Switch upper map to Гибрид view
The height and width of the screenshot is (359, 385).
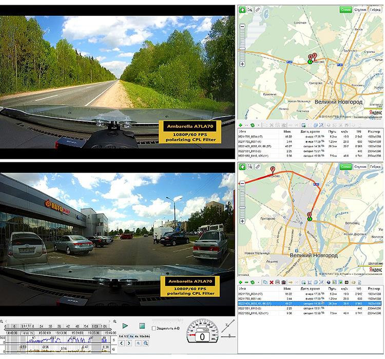[x=375, y=10]
